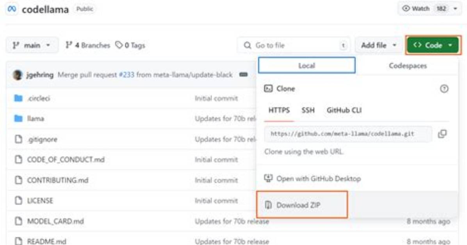Viewport: 467px width, 245px height.
Task: Click the eye icon on Watch button
Action: click(x=406, y=8)
